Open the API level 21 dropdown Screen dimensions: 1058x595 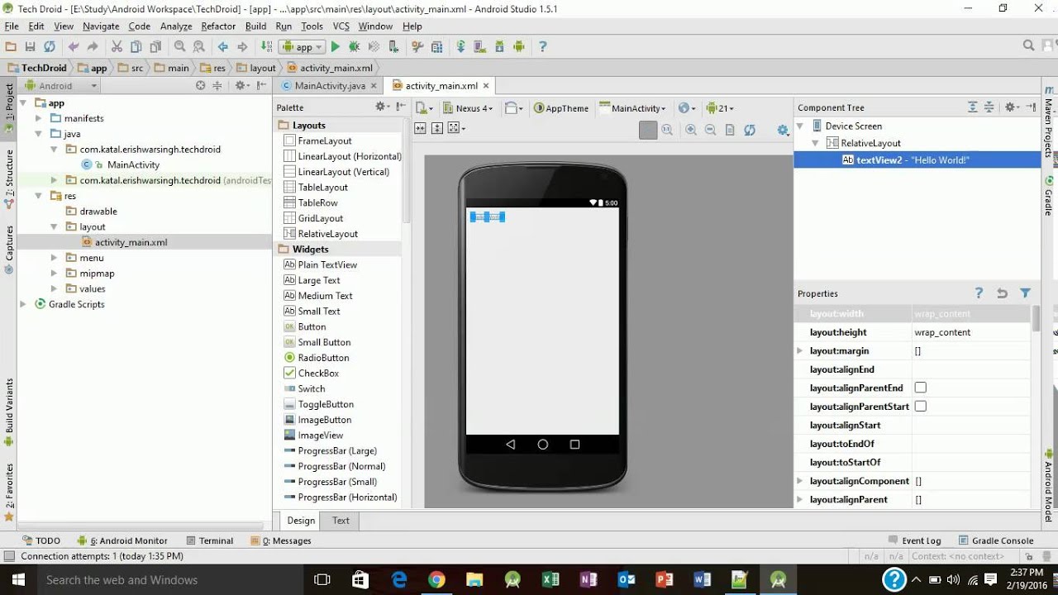[719, 108]
